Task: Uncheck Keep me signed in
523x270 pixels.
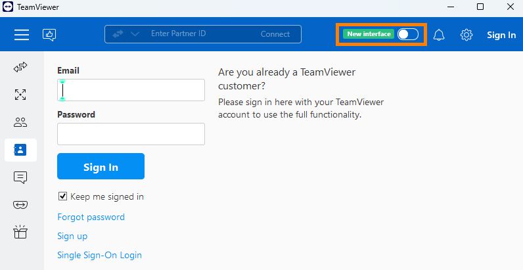Action: [62, 196]
